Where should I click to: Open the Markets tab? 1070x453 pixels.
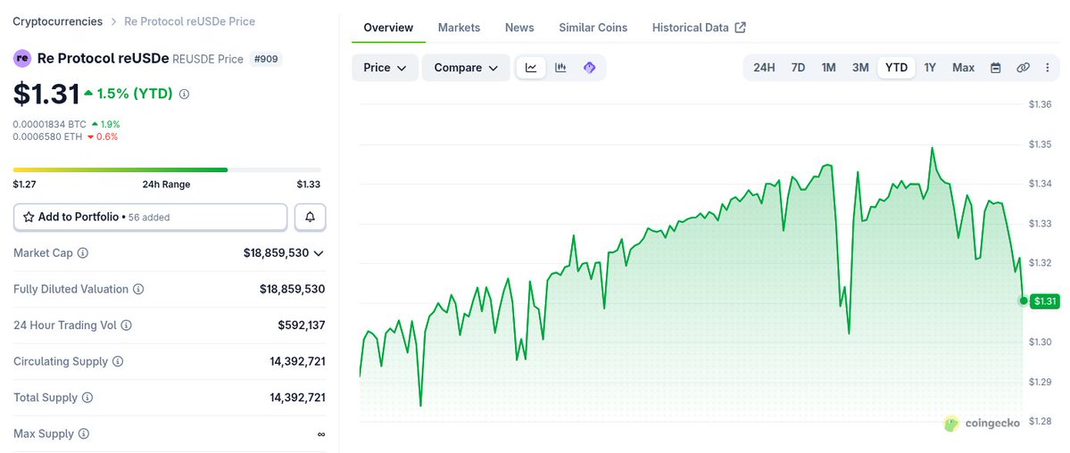[x=460, y=28]
